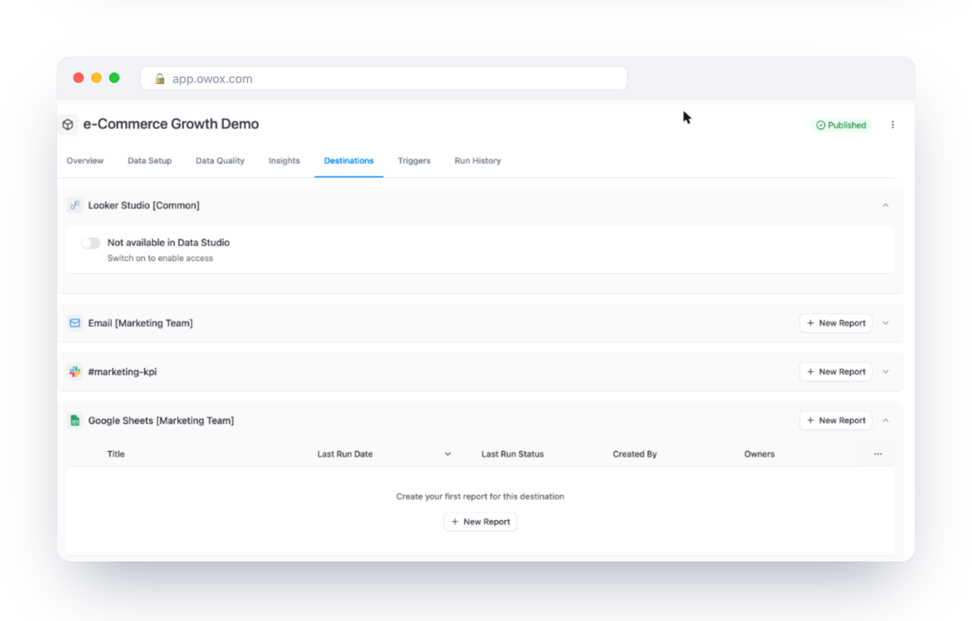This screenshot has height=621, width=972.
Task: Click the Created By column header
Action: coord(635,454)
